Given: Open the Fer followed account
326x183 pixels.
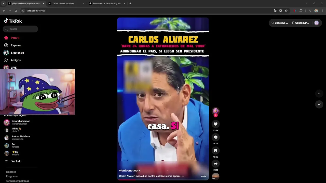Looking at the screenshot, I should click(x=12, y=145).
